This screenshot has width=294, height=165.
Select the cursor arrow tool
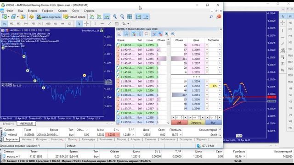[x=79, y=24]
